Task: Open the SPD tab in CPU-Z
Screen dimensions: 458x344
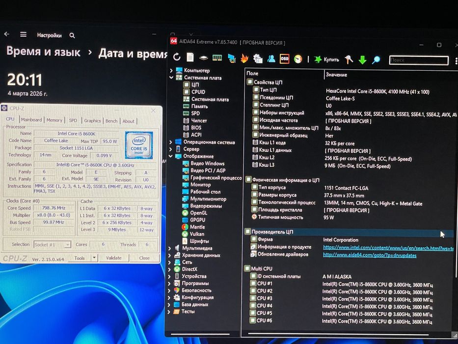Action: 73,120
